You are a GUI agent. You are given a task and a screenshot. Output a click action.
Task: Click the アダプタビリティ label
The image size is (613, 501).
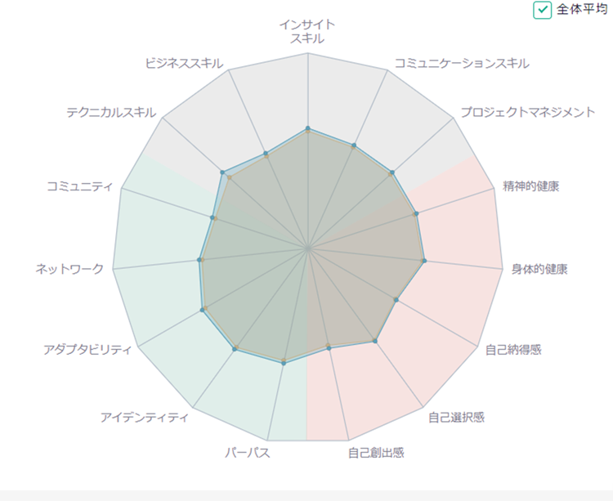point(87,349)
